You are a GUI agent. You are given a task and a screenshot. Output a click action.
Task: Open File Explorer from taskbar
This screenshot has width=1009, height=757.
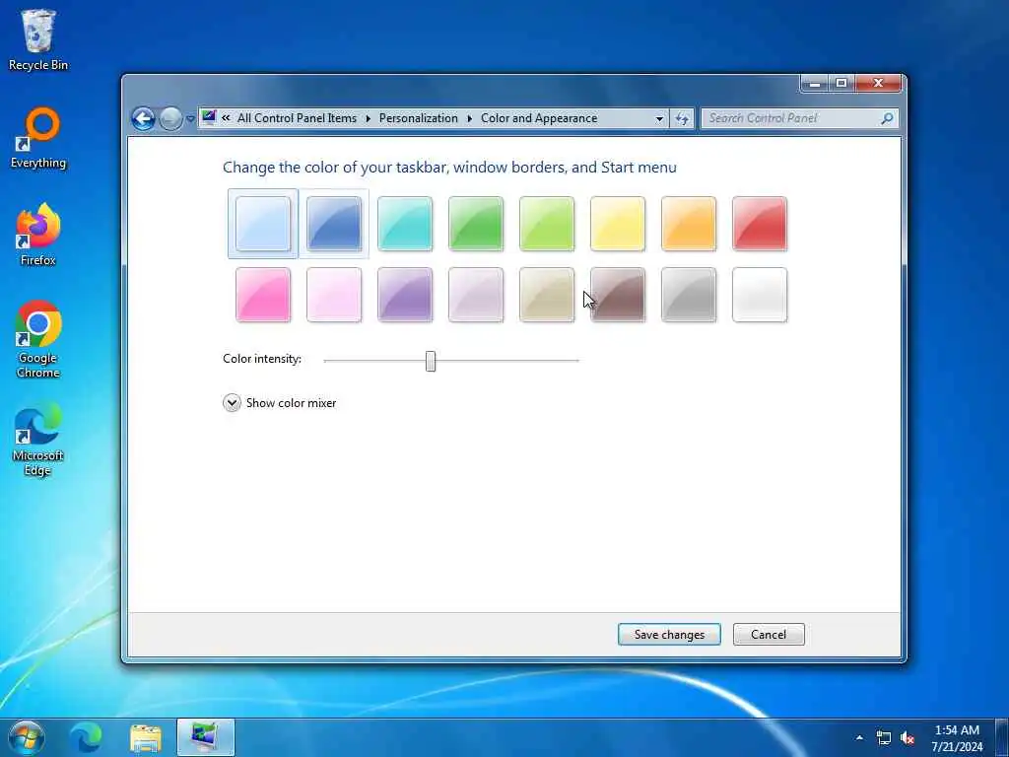[146, 737]
